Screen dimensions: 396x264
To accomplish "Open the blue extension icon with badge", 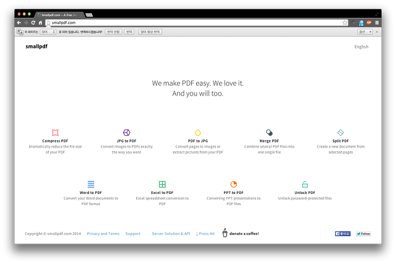I will [361, 23].
